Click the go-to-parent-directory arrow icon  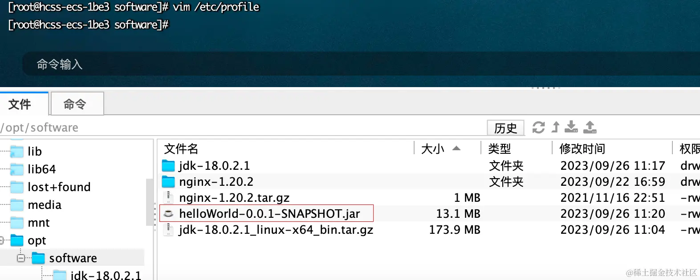pyautogui.click(x=555, y=127)
